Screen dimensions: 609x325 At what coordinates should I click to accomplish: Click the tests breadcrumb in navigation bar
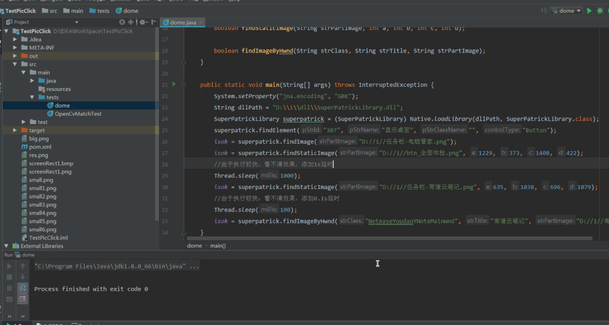99,11
